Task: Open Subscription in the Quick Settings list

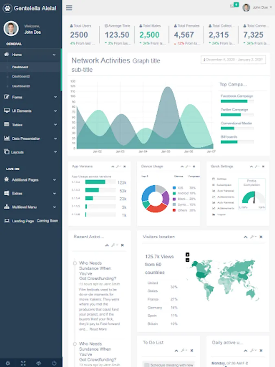Action: click(x=222, y=185)
